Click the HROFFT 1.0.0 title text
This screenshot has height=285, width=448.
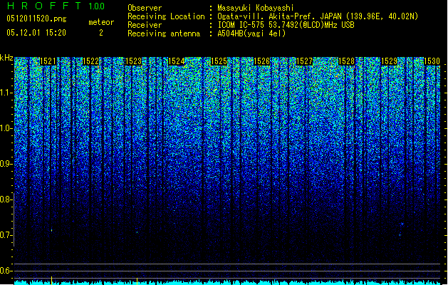coord(56,6)
